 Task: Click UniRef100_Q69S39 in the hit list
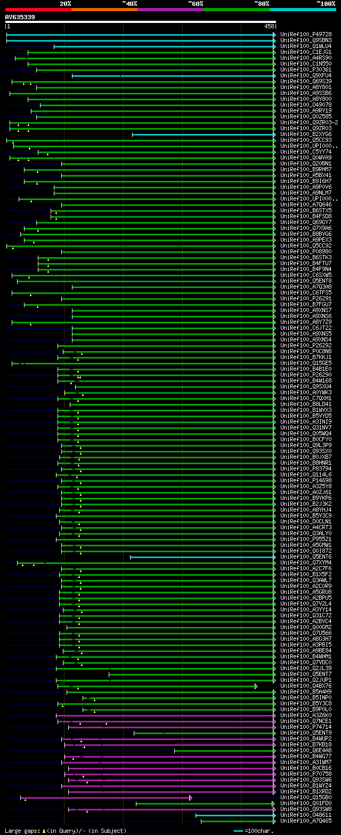[x=306, y=81]
